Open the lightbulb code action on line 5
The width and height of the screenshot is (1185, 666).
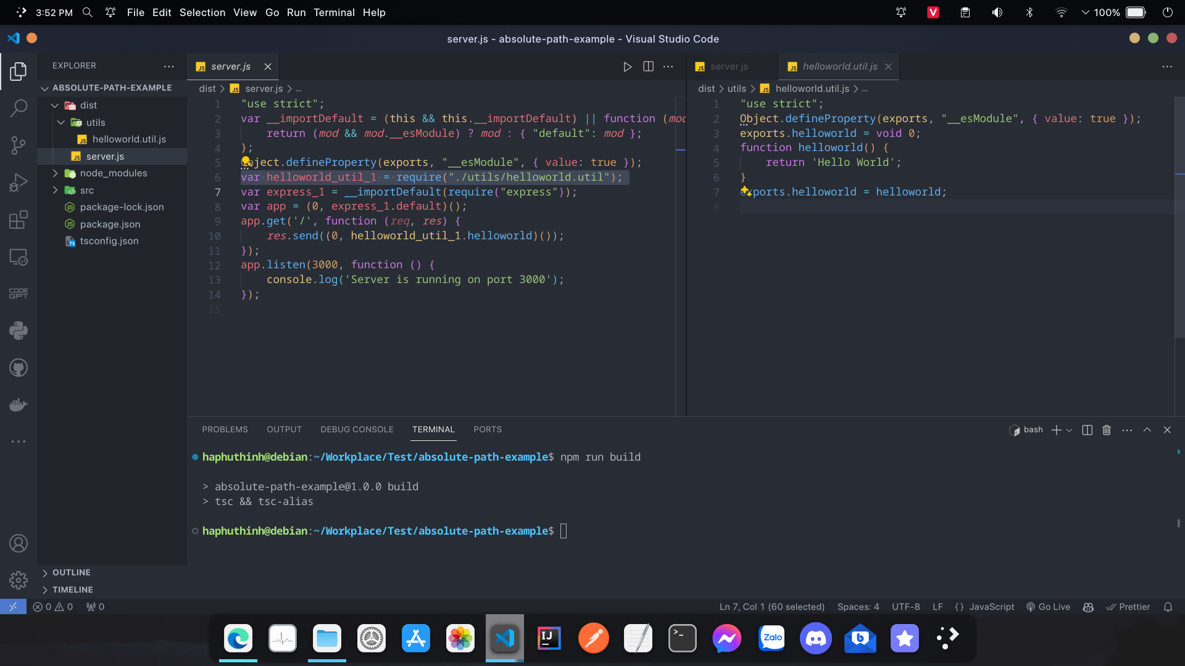[246, 162]
